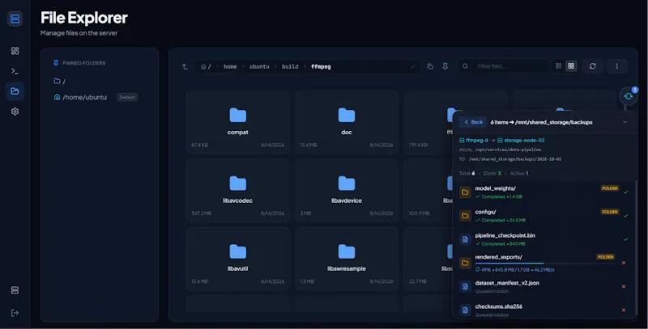Open the libswresample folder
Viewport: 648px width, 329px height.
tap(347, 258)
